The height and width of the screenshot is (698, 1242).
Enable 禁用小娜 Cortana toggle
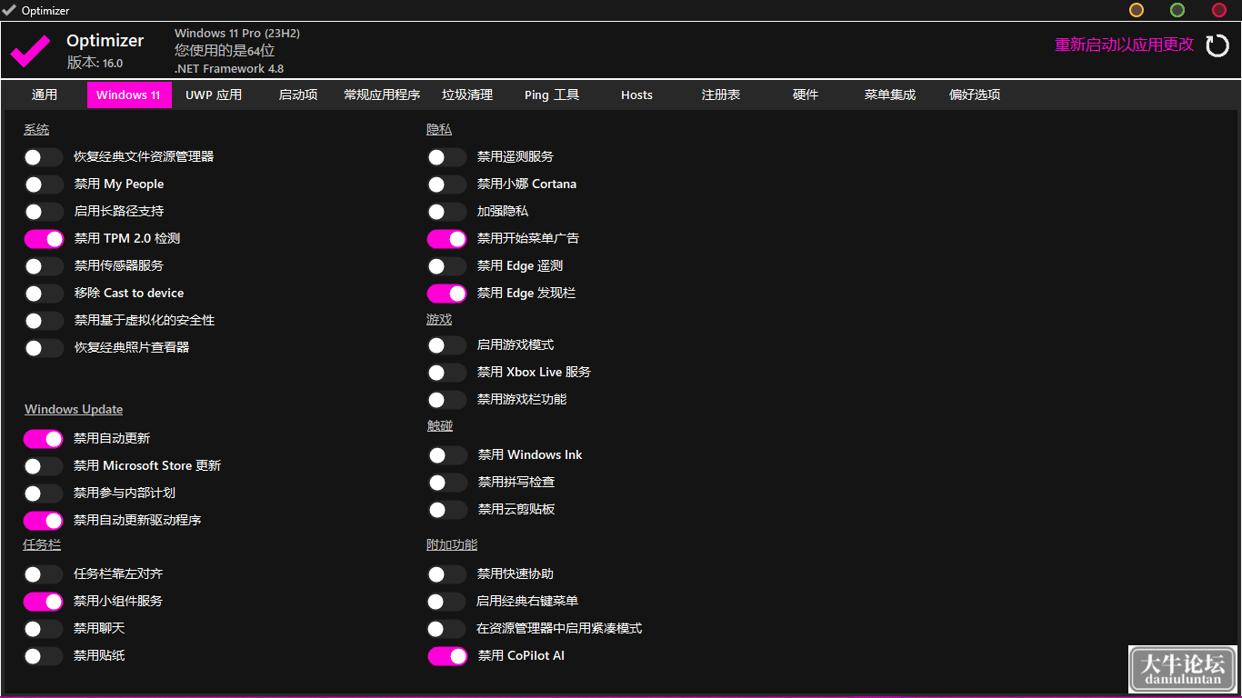[447, 184]
